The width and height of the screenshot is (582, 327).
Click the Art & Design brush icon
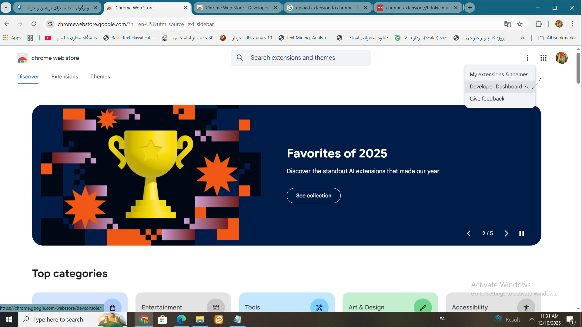click(x=422, y=307)
